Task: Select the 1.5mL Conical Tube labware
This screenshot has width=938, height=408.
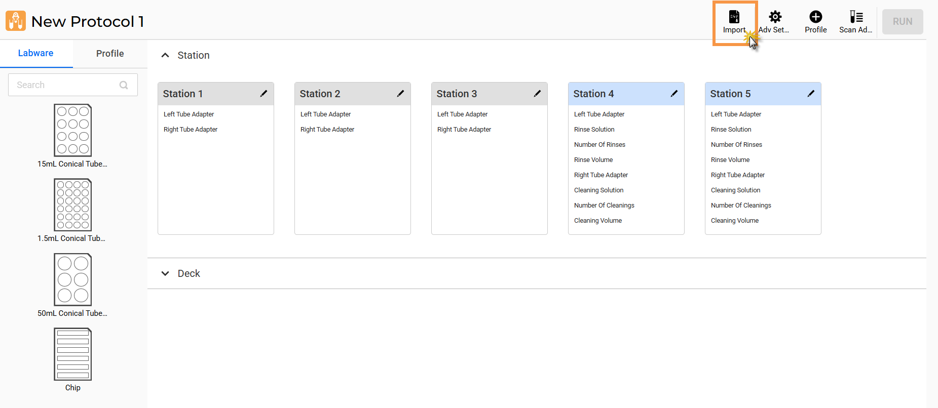Action: point(73,205)
